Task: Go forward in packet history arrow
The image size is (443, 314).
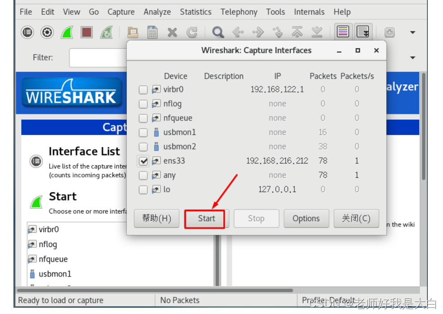Action: click(258, 32)
